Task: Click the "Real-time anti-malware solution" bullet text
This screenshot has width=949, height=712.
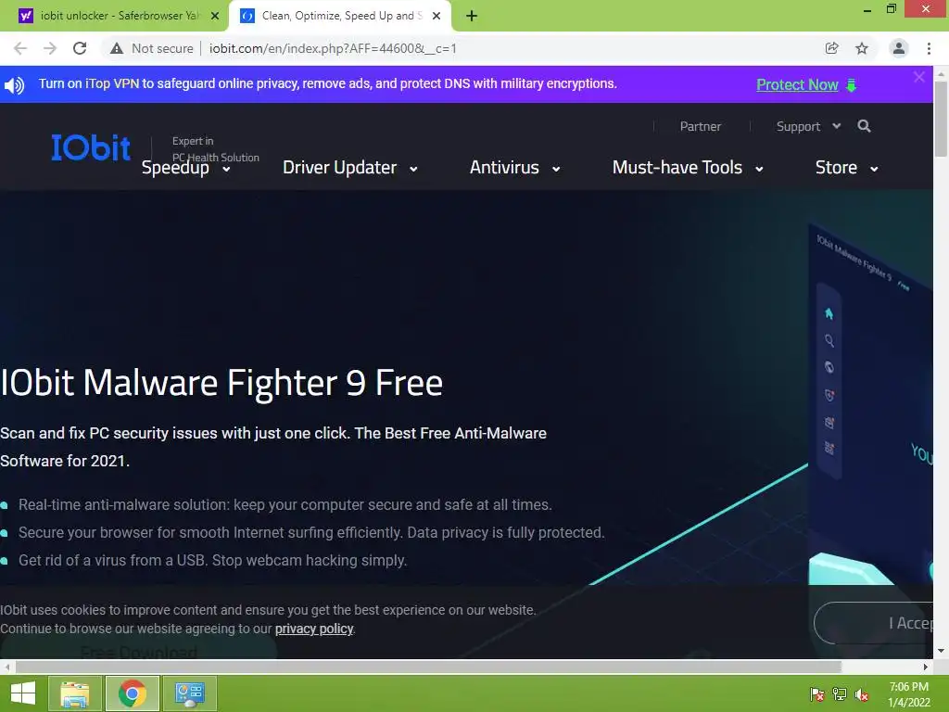Action: 285,504
